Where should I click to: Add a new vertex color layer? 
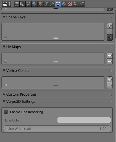click(x=110, y=79)
